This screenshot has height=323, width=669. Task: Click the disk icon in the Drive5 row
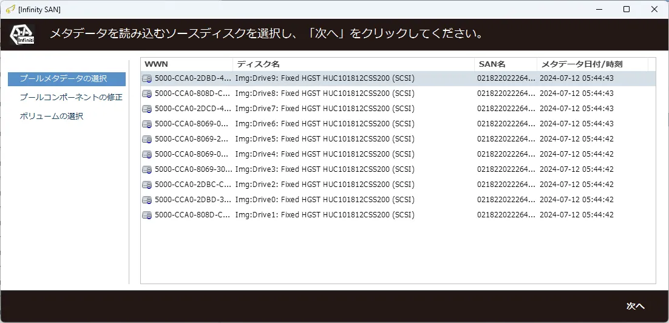tap(147, 139)
